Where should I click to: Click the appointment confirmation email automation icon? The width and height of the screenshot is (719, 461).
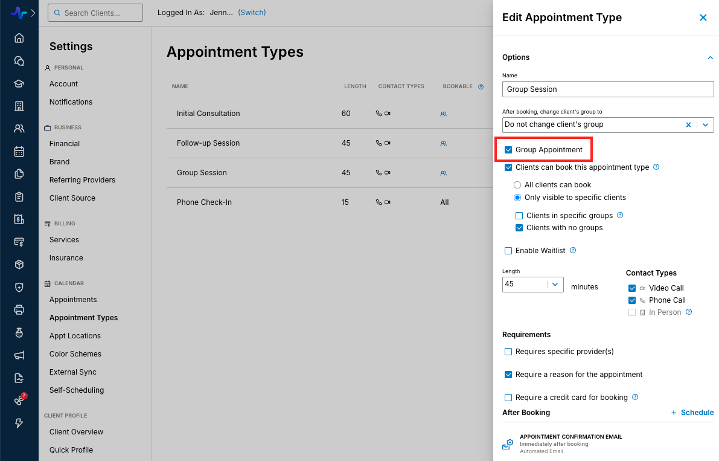(x=508, y=444)
